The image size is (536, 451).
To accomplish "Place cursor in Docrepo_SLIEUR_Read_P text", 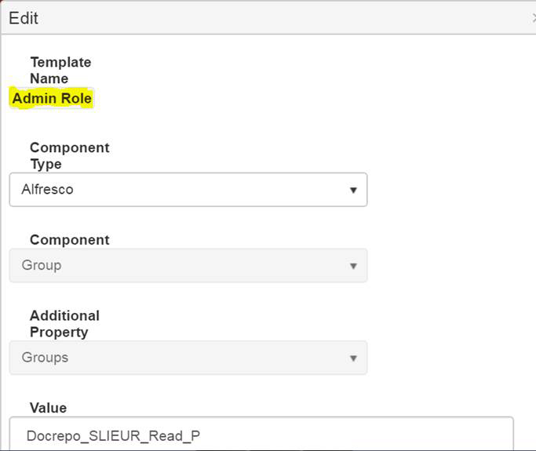I will tap(112, 435).
